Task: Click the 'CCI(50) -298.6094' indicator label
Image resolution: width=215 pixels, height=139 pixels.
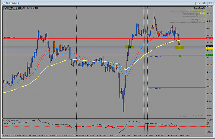Action: click(11, 121)
